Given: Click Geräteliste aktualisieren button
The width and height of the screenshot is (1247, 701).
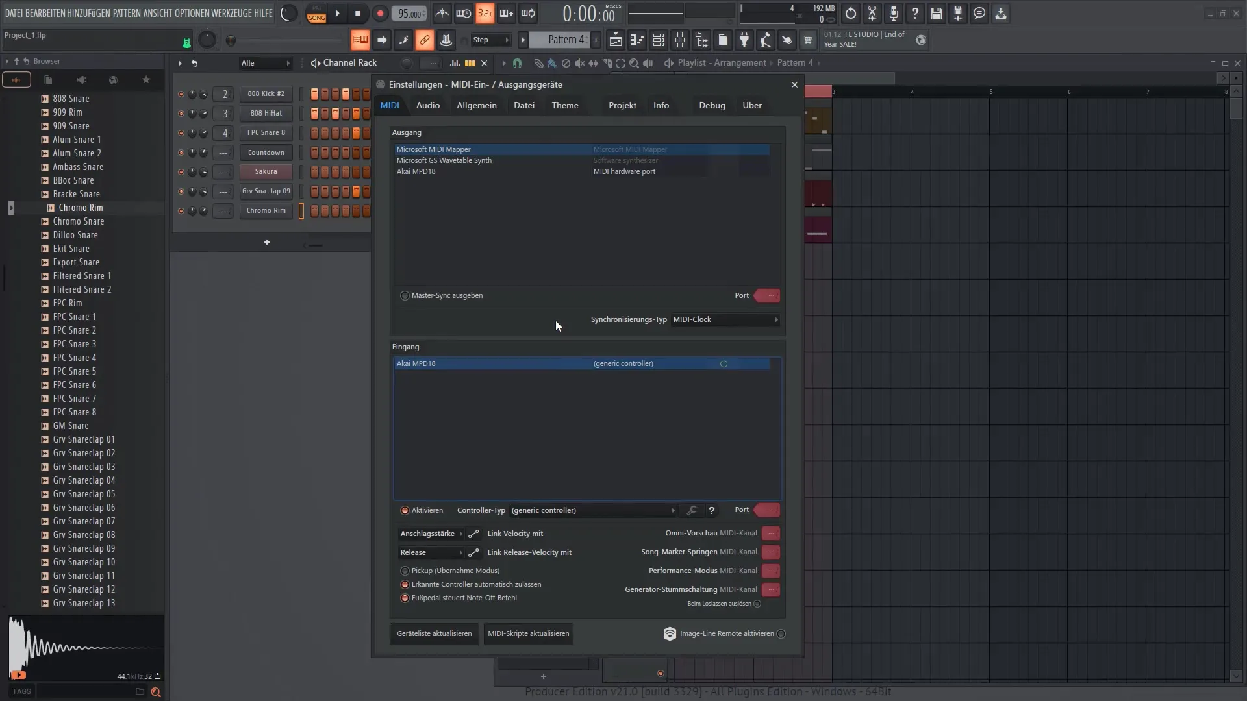Looking at the screenshot, I should 434,633.
